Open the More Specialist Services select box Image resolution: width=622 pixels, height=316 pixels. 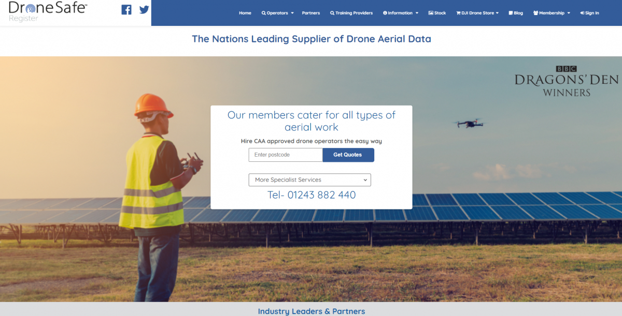(x=310, y=180)
